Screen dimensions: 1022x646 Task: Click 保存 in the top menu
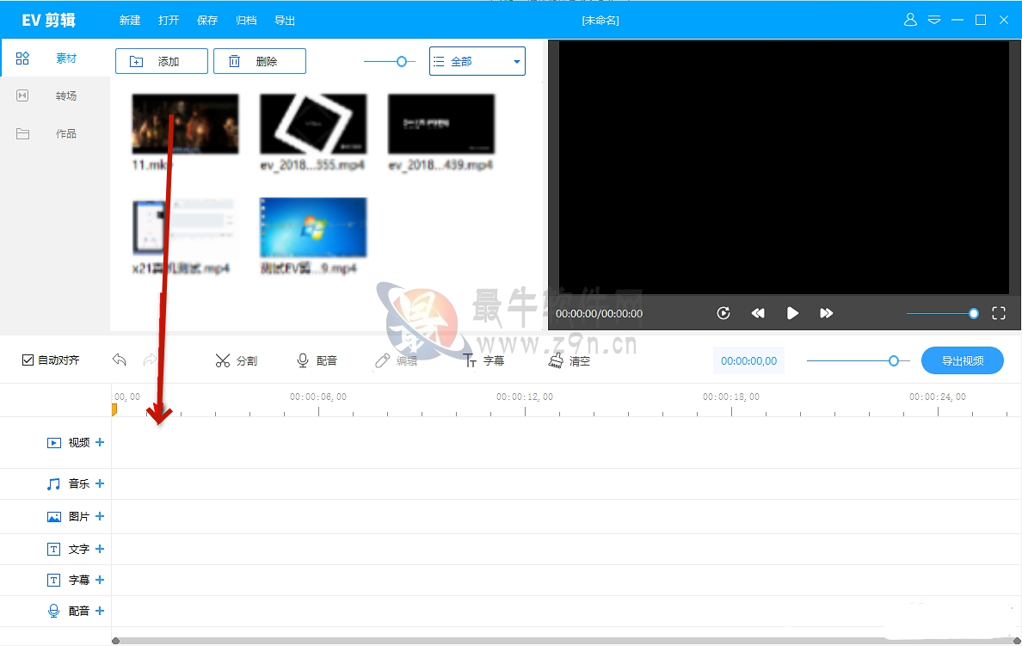pos(207,20)
